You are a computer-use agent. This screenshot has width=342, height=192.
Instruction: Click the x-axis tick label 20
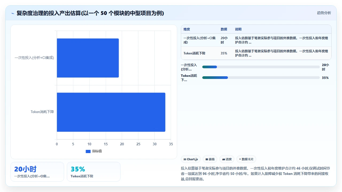[122, 144]
